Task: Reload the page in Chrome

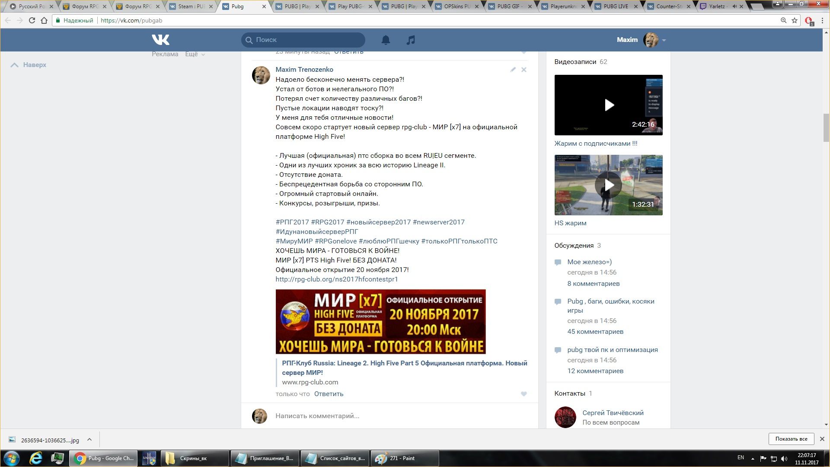Action: click(x=32, y=20)
